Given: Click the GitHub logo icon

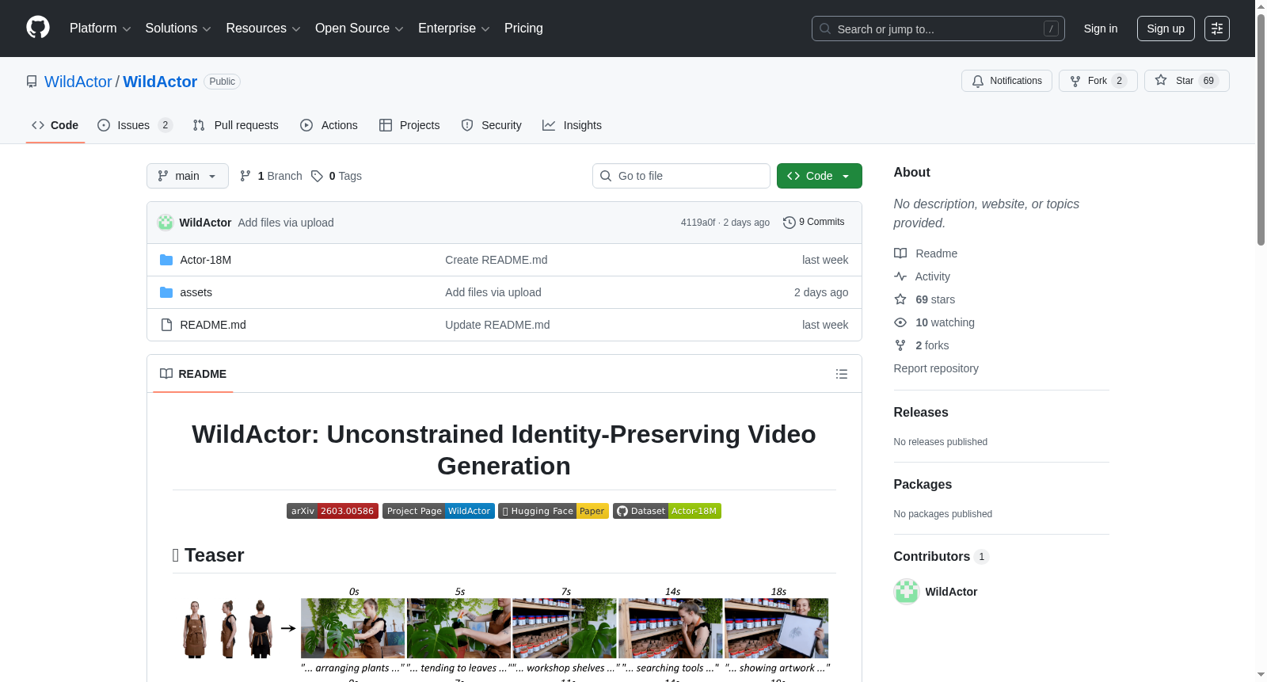Looking at the screenshot, I should pos(38,28).
